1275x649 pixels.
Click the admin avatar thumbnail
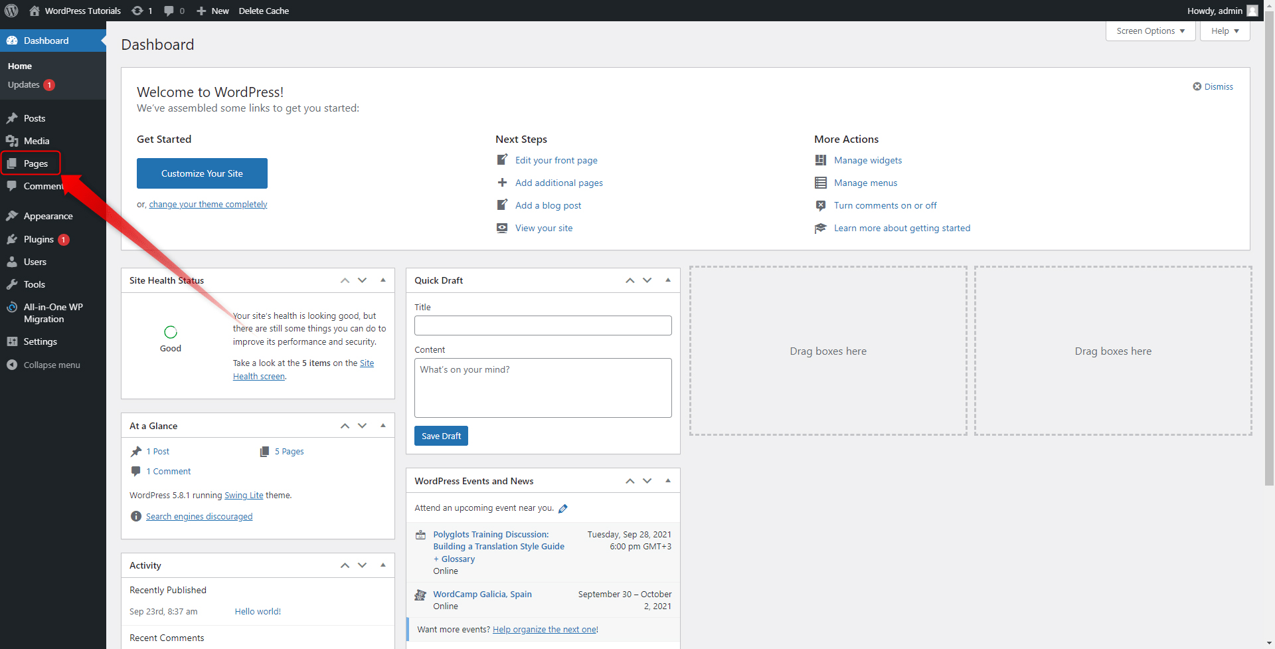(x=1252, y=11)
